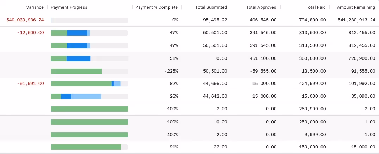This screenshot has height=154, width=379.
Task: Select the total submitted value 44,666.00
Action: (215, 84)
